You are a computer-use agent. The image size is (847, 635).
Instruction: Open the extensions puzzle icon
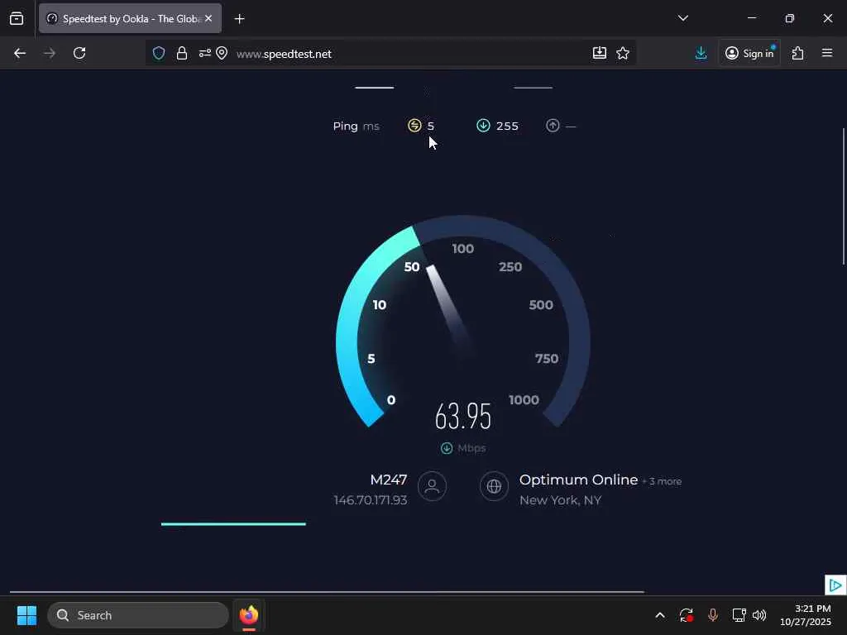[x=797, y=53]
